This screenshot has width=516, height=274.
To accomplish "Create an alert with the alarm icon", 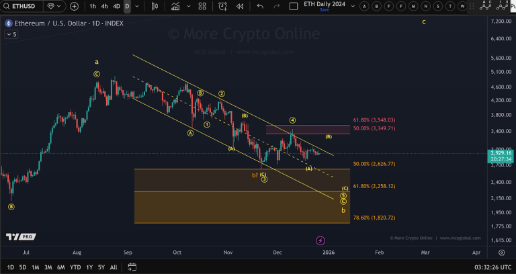I will click(221, 6).
